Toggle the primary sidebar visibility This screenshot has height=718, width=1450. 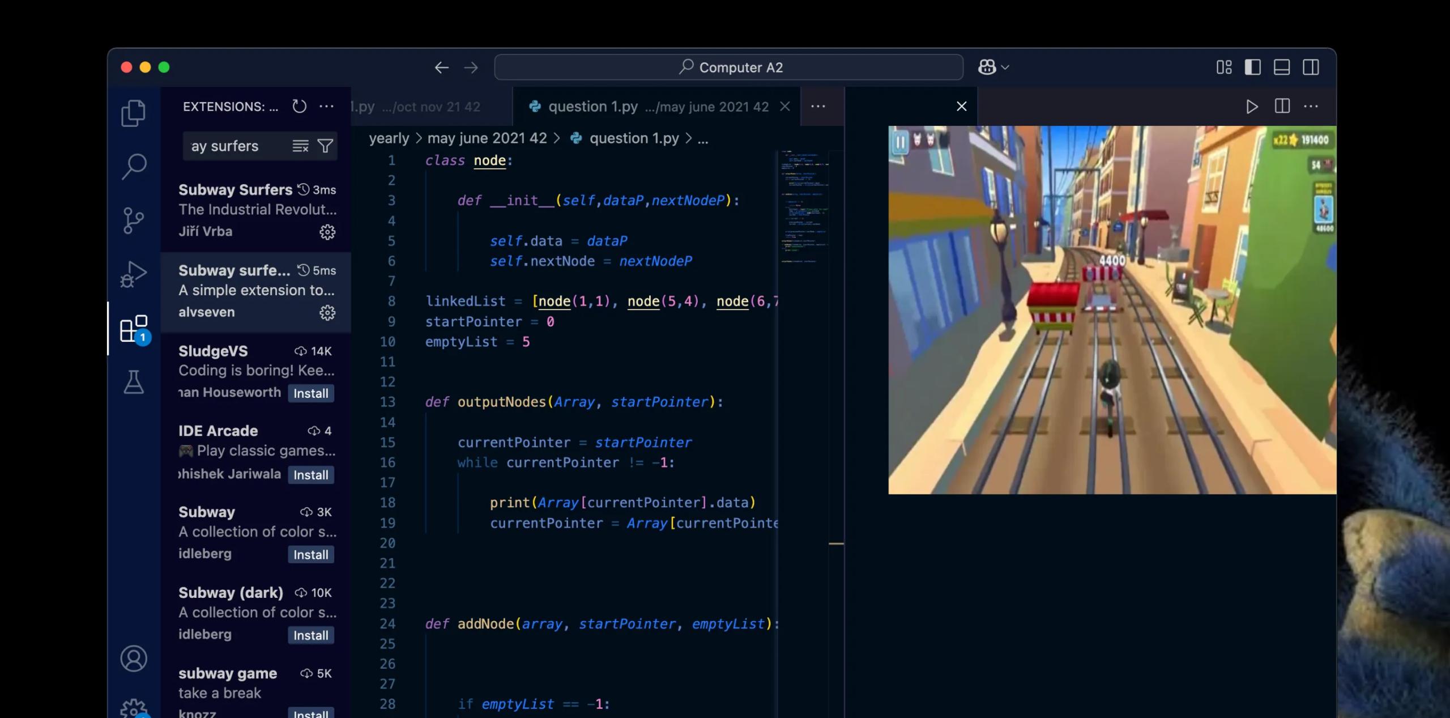[x=1253, y=67]
